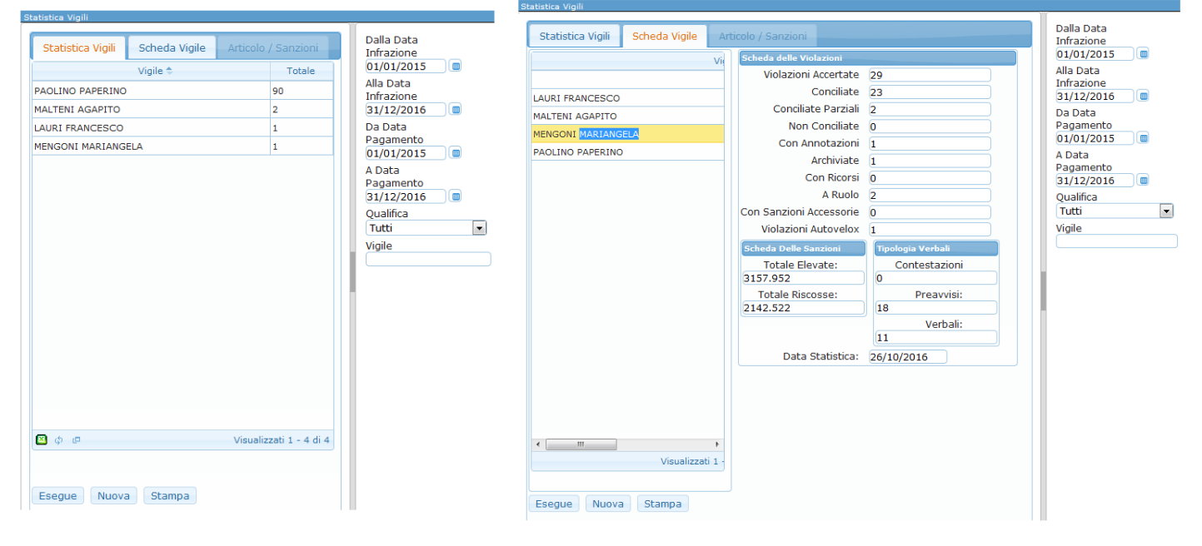Click the horizontal scrollbar under the vigili name list

point(581,444)
